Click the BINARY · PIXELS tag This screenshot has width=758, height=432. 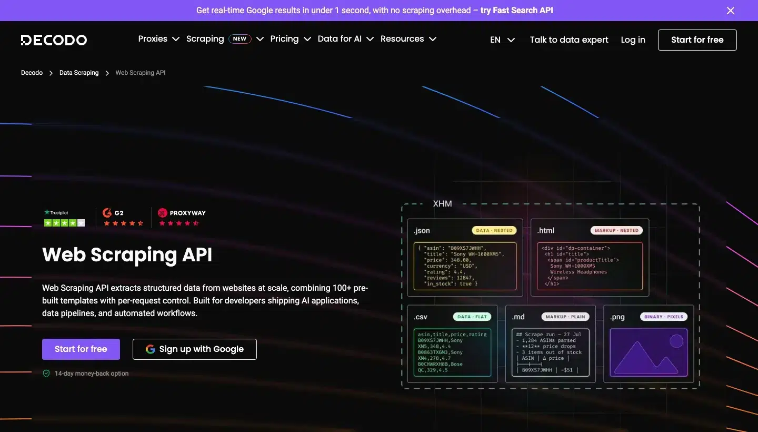[x=664, y=317]
